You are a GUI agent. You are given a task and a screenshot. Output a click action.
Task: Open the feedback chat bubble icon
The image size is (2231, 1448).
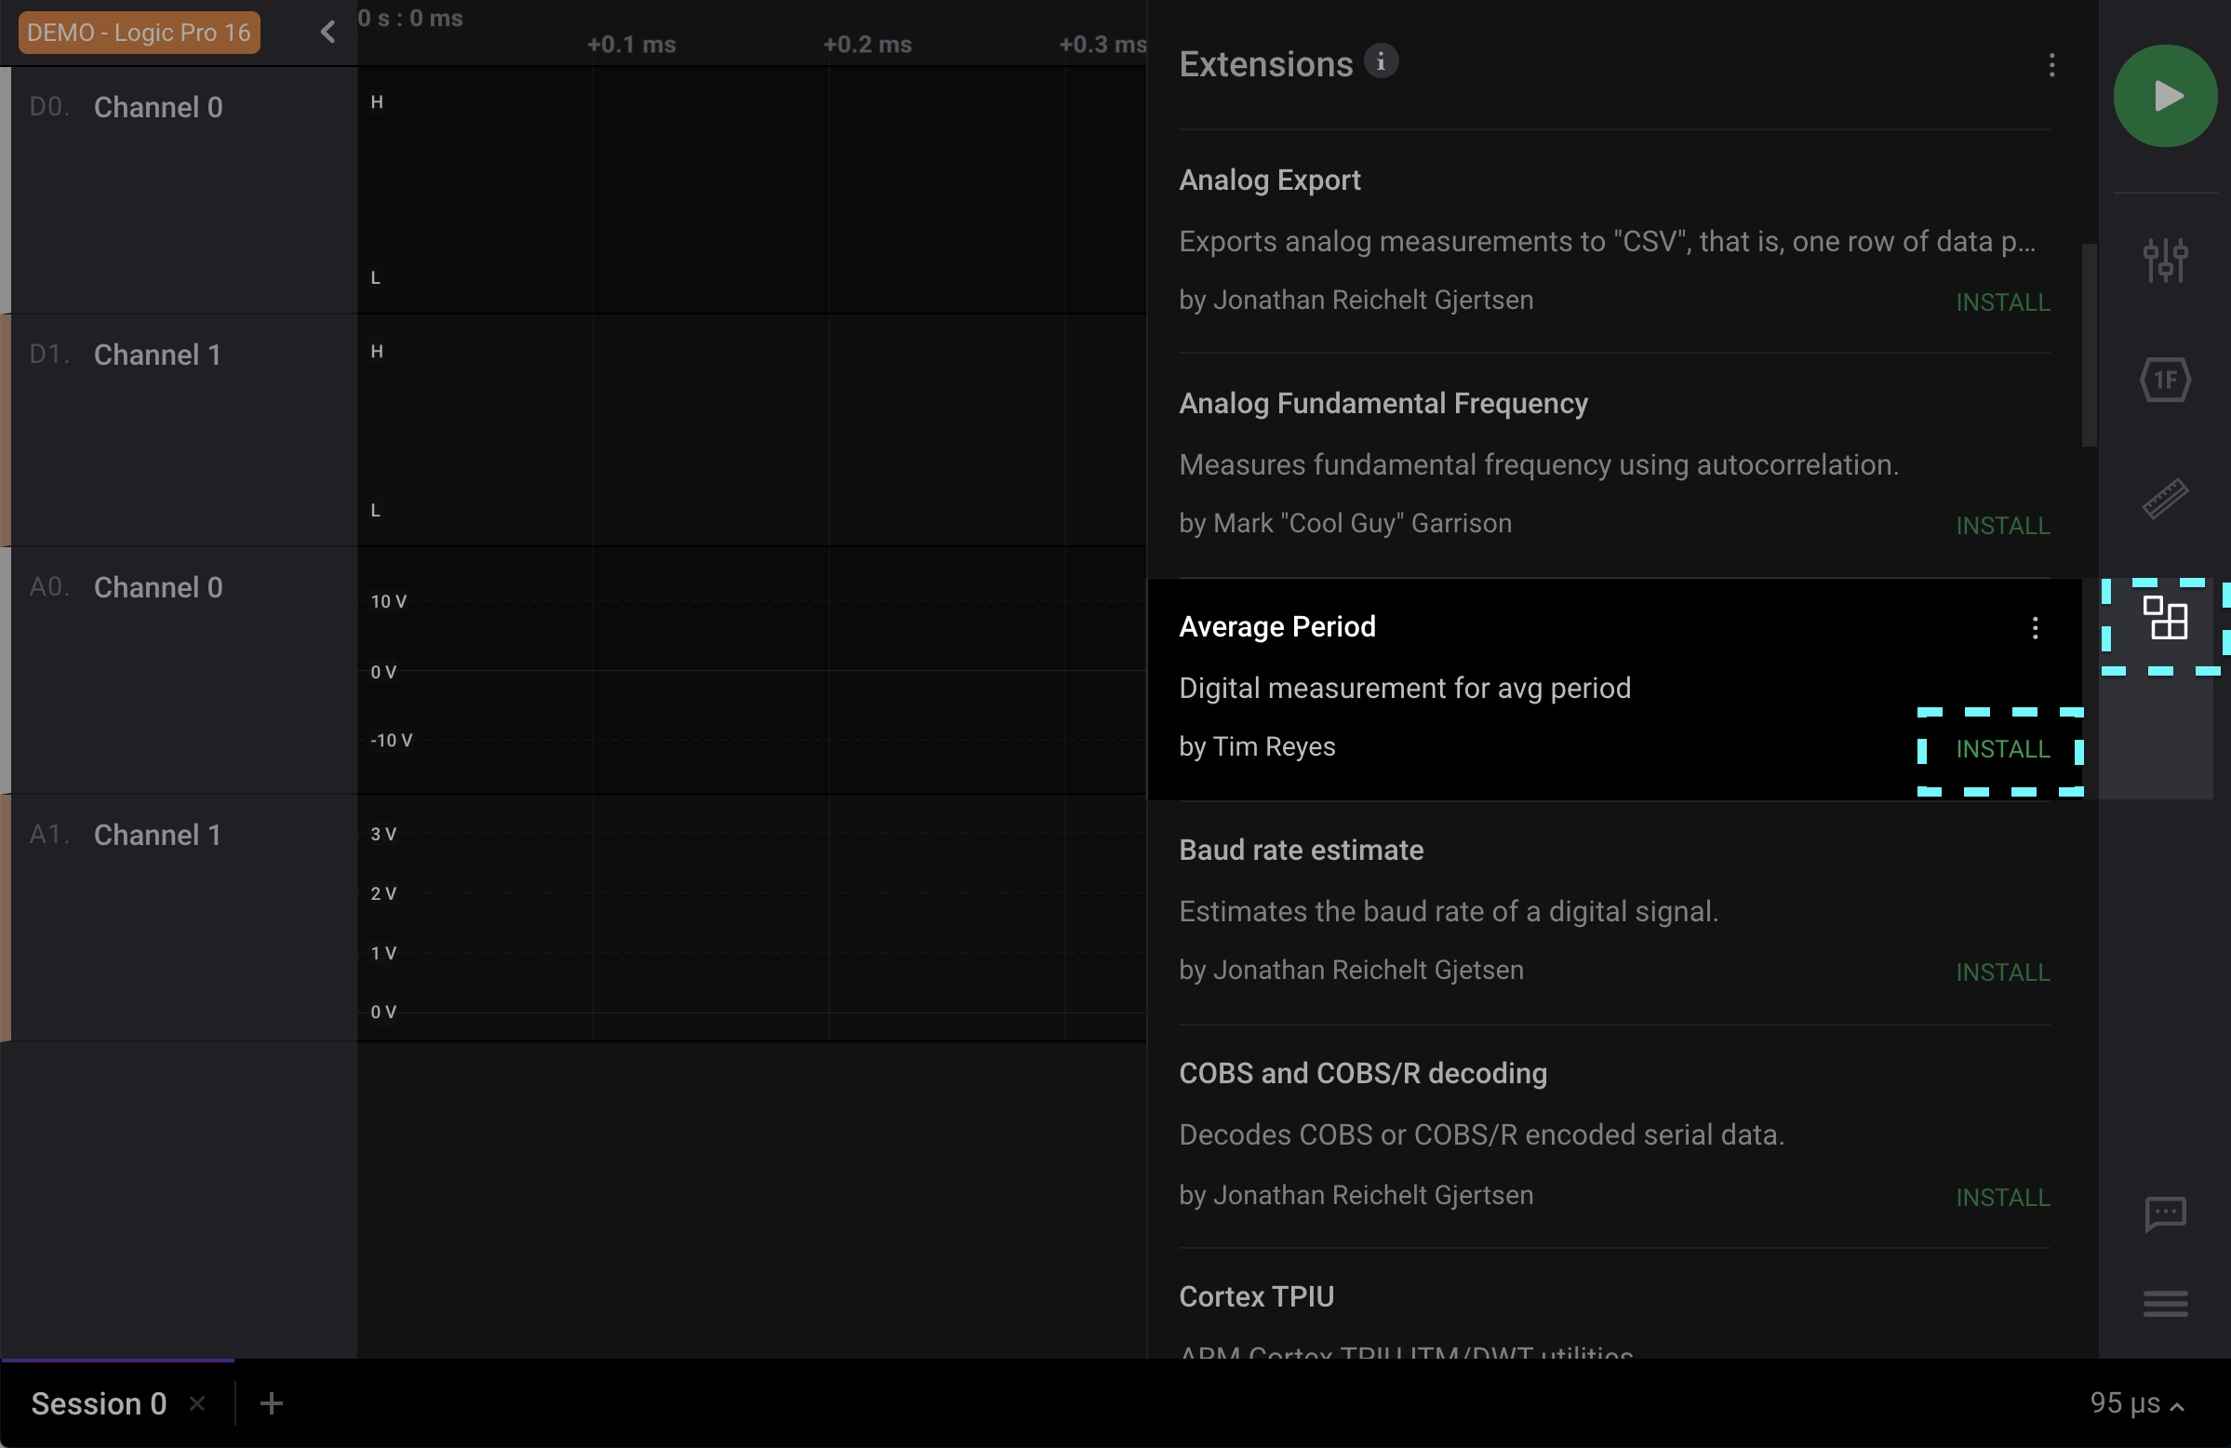pos(2164,1214)
